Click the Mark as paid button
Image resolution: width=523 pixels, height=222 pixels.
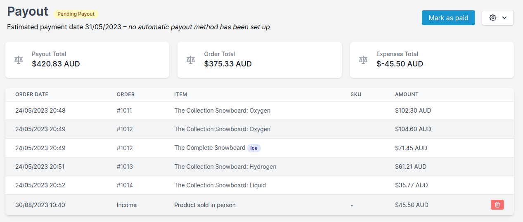pyautogui.click(x=448, y=18)
